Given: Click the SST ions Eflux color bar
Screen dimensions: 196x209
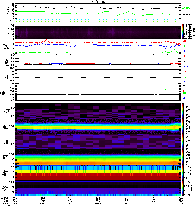Looking at the screenshot, I should coord(183,111).
